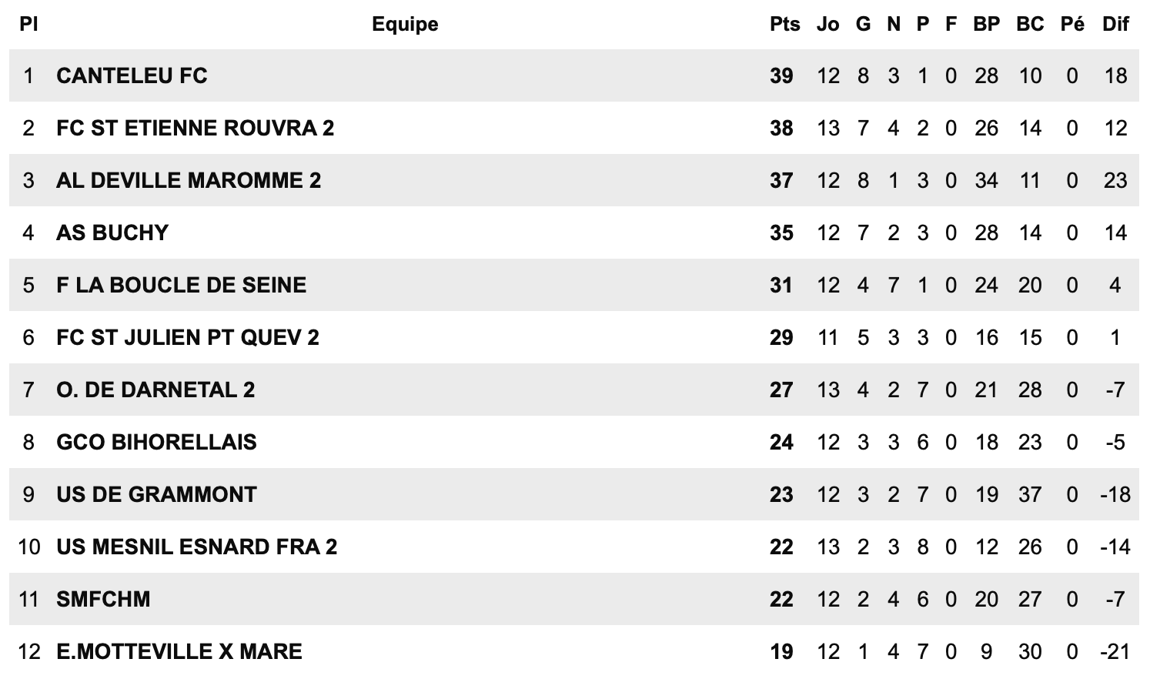Click the BP column header
The width and height of the screenshot is (1150, 679).
pos(986,24)
